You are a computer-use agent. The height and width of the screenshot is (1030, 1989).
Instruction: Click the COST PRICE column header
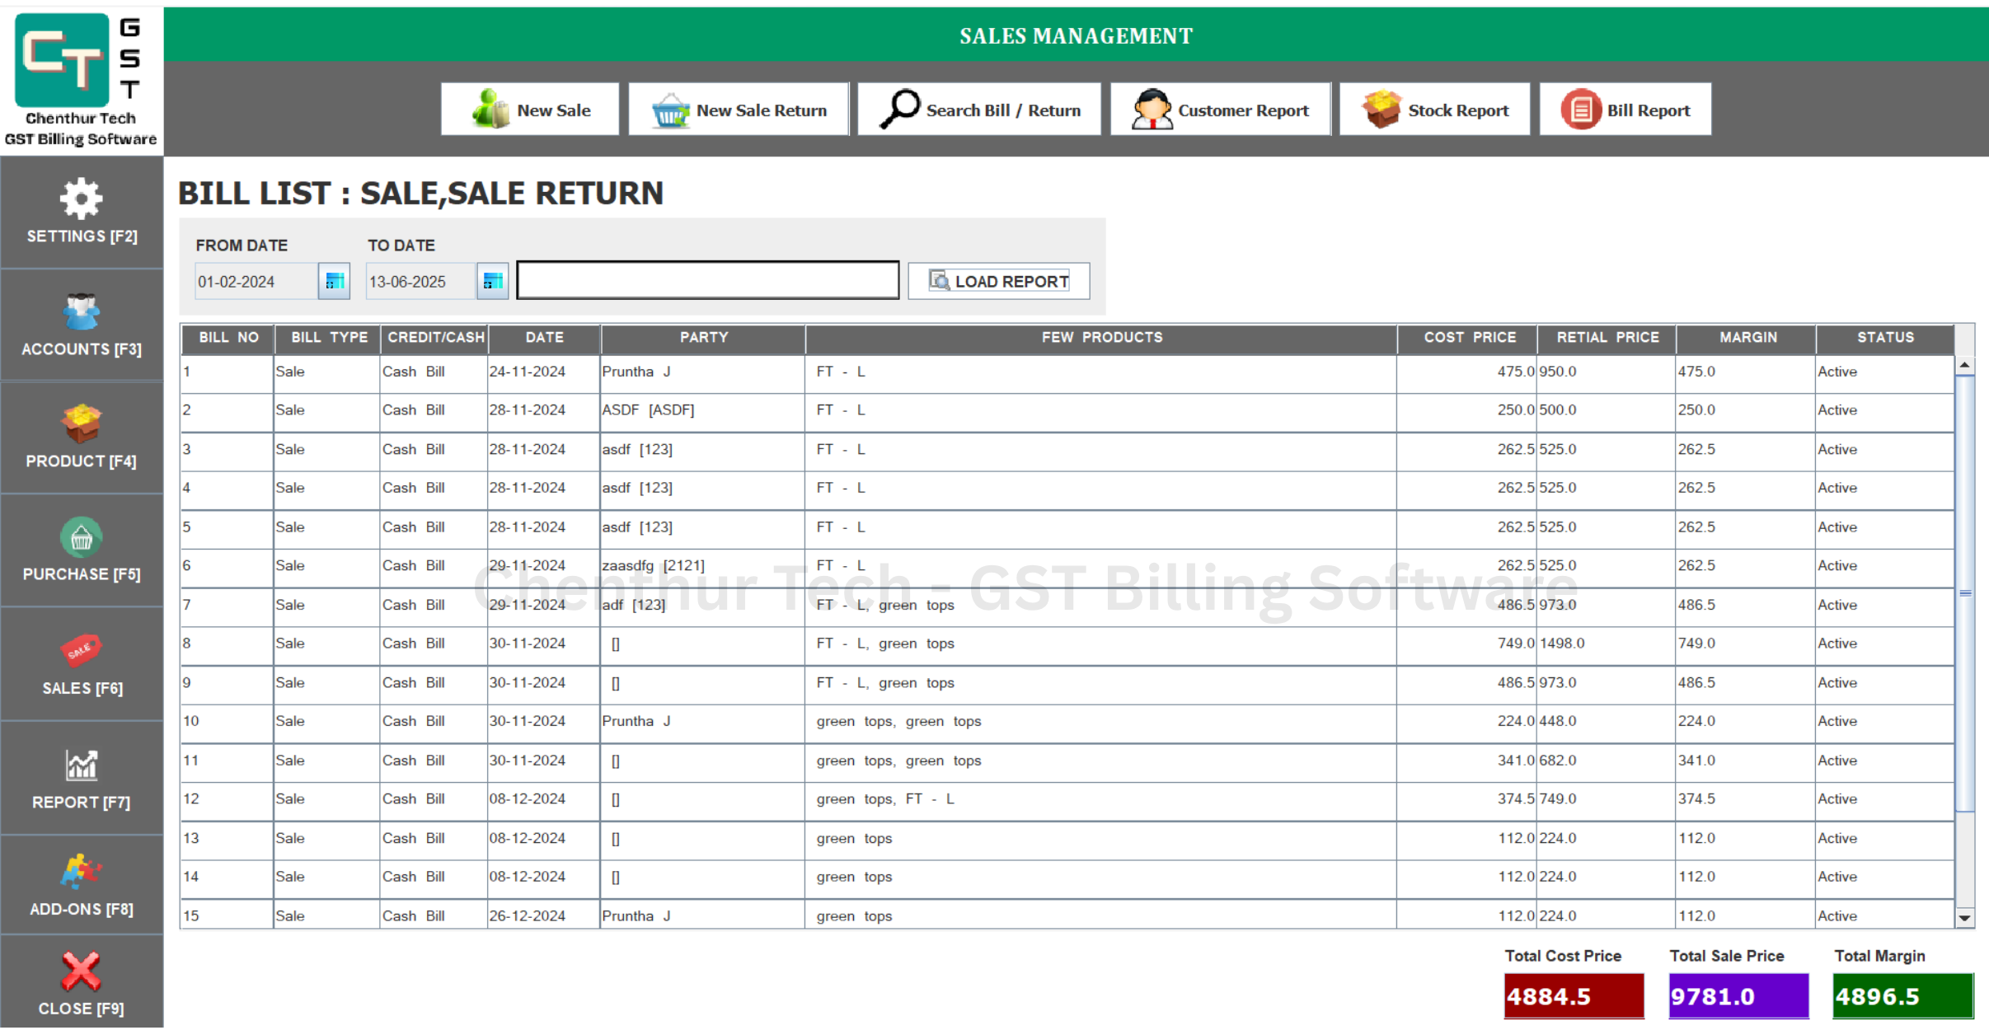[1468, 337]
